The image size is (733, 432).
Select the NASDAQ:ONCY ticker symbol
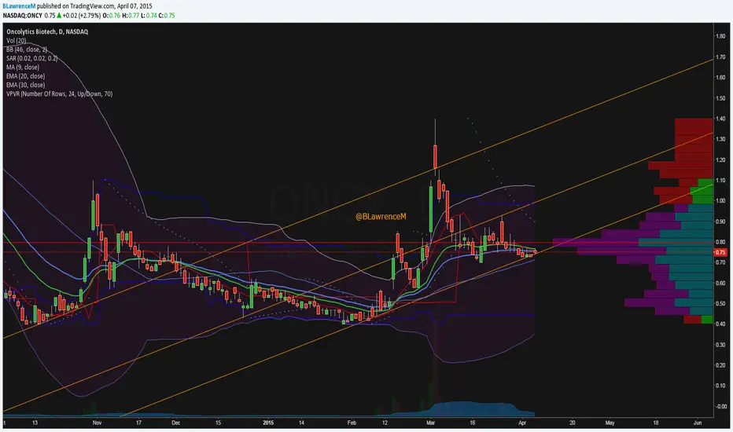(22, 16)
